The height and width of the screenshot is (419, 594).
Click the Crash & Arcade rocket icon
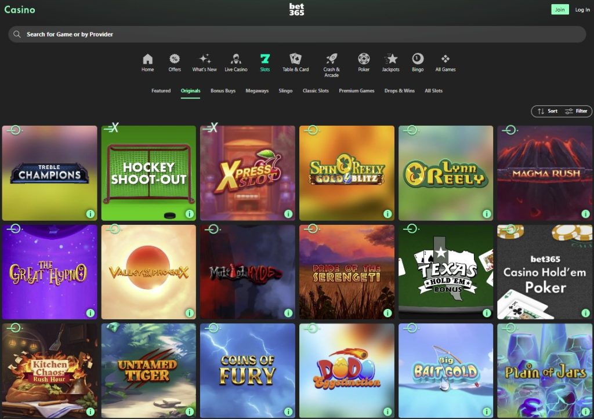pos(331,58)
